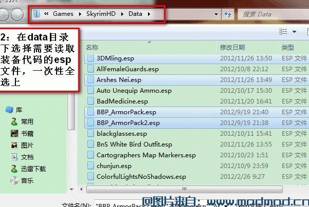The image size is (309, 207).
Task: Select the file name AllFemaleGuards.esp
Action: click(x=128, y=69)
